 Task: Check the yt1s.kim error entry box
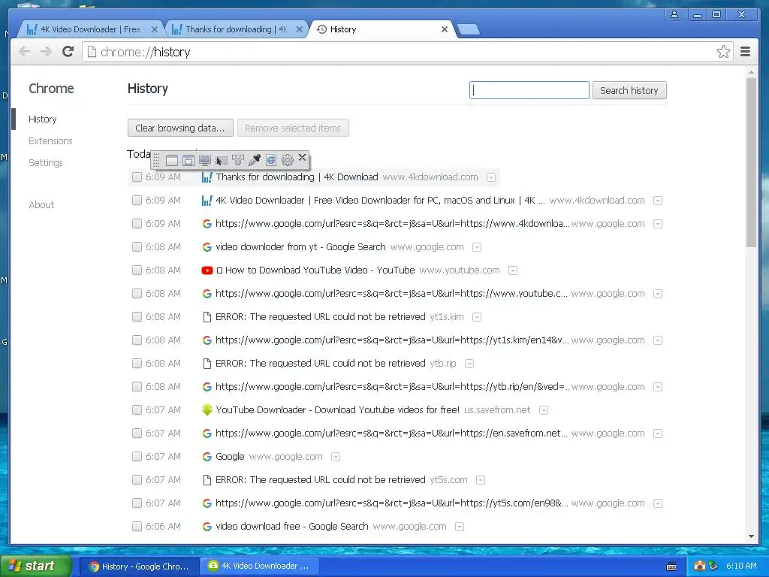click(137, 317)
